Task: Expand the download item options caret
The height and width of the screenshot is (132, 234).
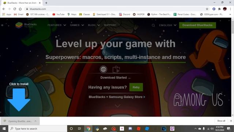Action: 35,121
